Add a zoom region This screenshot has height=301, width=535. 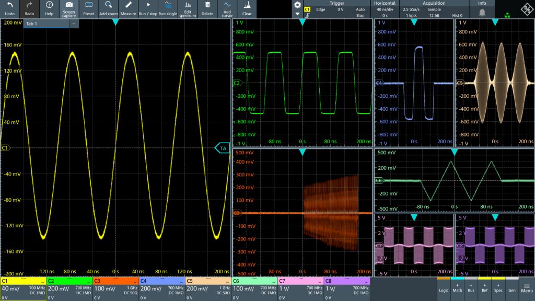click(x=109, y=9)
